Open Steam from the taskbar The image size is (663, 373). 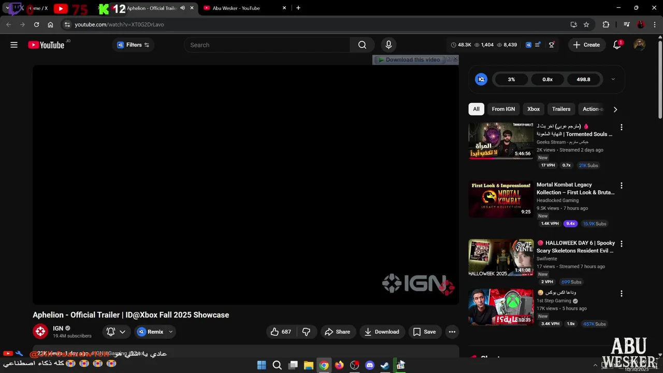pyautogui.click(x=385, y=365)
